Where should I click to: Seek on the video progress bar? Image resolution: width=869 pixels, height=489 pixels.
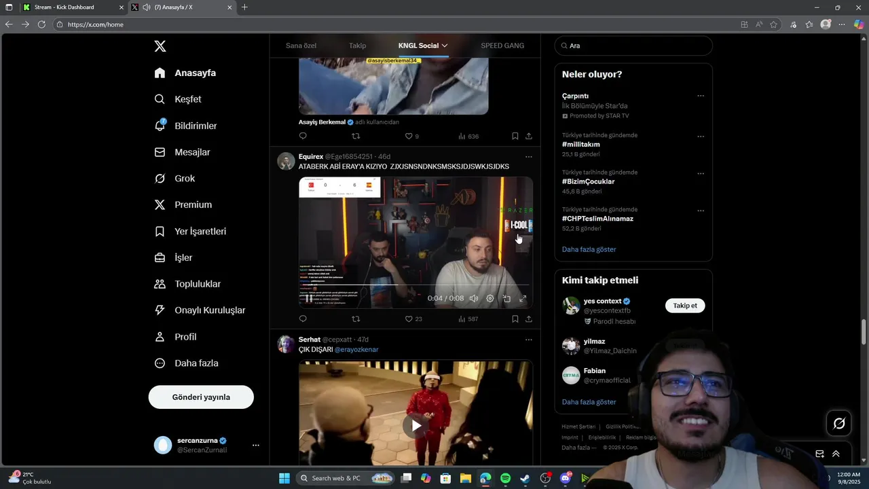coord(415,285)
